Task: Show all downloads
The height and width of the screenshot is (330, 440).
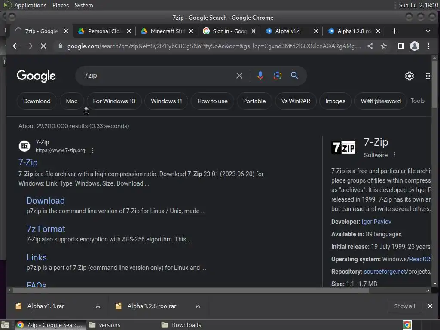Action: [x=405, y=306]
